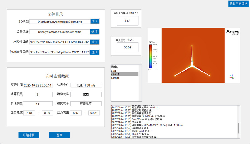Click the Ansys 2022 R1 logo
Screen dimensions: 250x144
233,32
